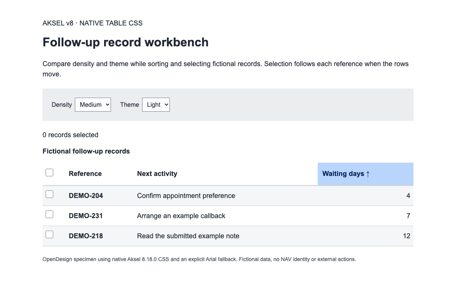
Task: Click the Theme label
Action: coord(130,104)
